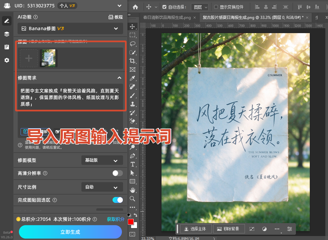
Task: Click the align horizontal centers icon
Action: pyautogui.click(x=266, y=7)
